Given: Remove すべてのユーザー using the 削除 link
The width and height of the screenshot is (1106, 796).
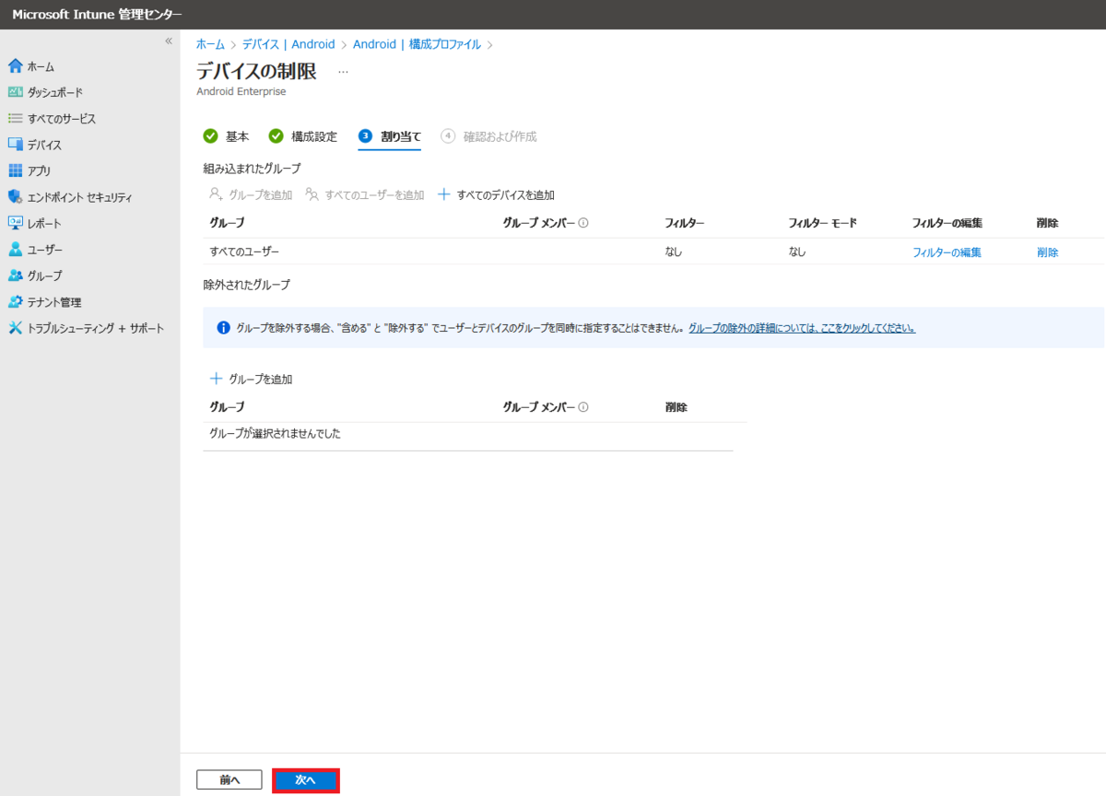Looking at the screenshot, I should [x=1048, y=251].
